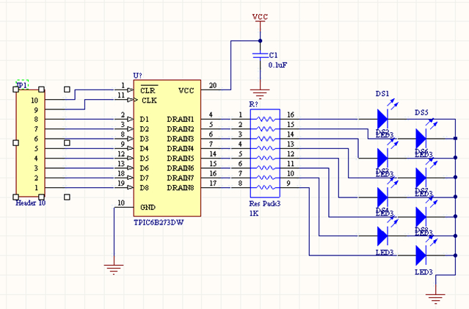The width and height of the screenshot is (469, 309).
Task: Click the DRAIN8 pin name
Action: click(180, 188)
